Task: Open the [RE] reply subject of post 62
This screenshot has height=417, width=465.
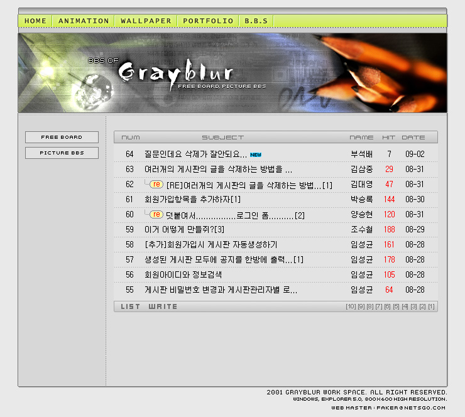Action: (x=249, y=185)
